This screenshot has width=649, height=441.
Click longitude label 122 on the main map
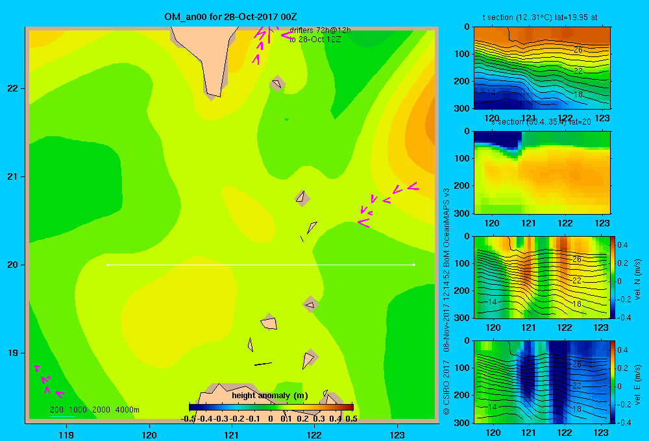315,435
